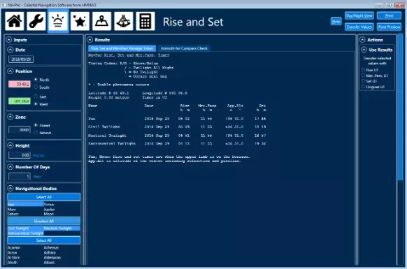Viewport: 407px width, 269px height.
Task: Open the wrench settings tool
Action: click(36, 21)
